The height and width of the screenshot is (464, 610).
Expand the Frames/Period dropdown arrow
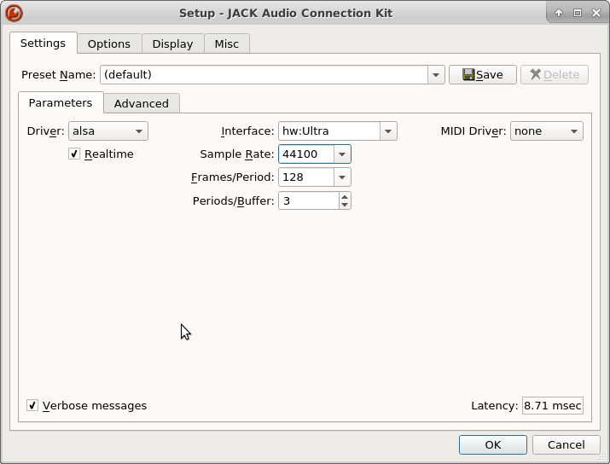(342, 177)
